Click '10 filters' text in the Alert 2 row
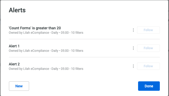169x96 pixels. pos(77,69)
